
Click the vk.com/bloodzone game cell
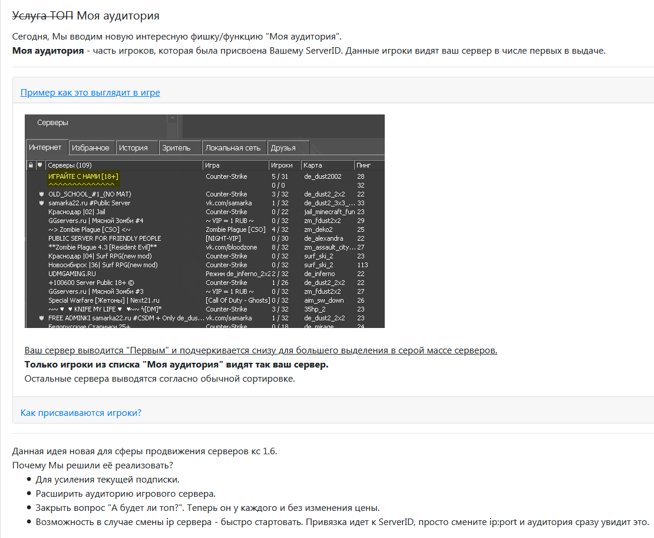[232, 247]
